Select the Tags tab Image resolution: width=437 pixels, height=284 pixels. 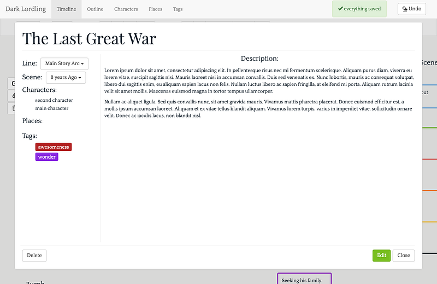pyautogui.click(x=178, y=9)
